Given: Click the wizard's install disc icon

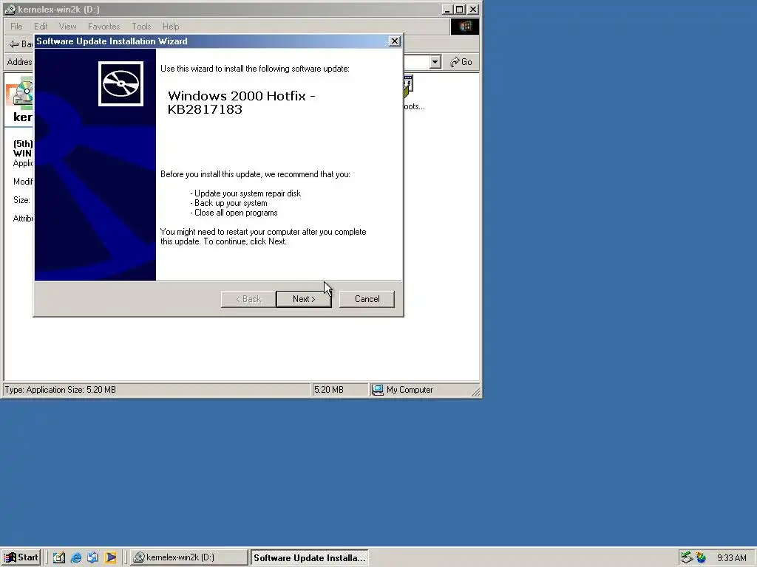Looking at the screenshot, I should [x=120, y=84].
